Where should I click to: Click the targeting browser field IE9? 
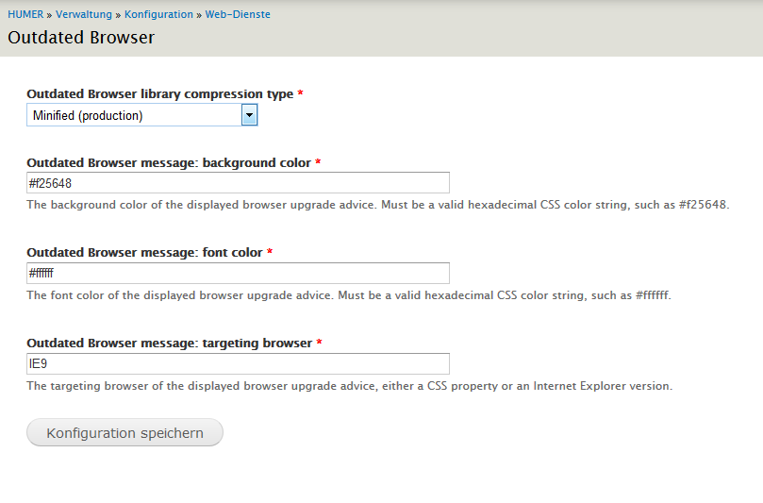coord(238,363)
